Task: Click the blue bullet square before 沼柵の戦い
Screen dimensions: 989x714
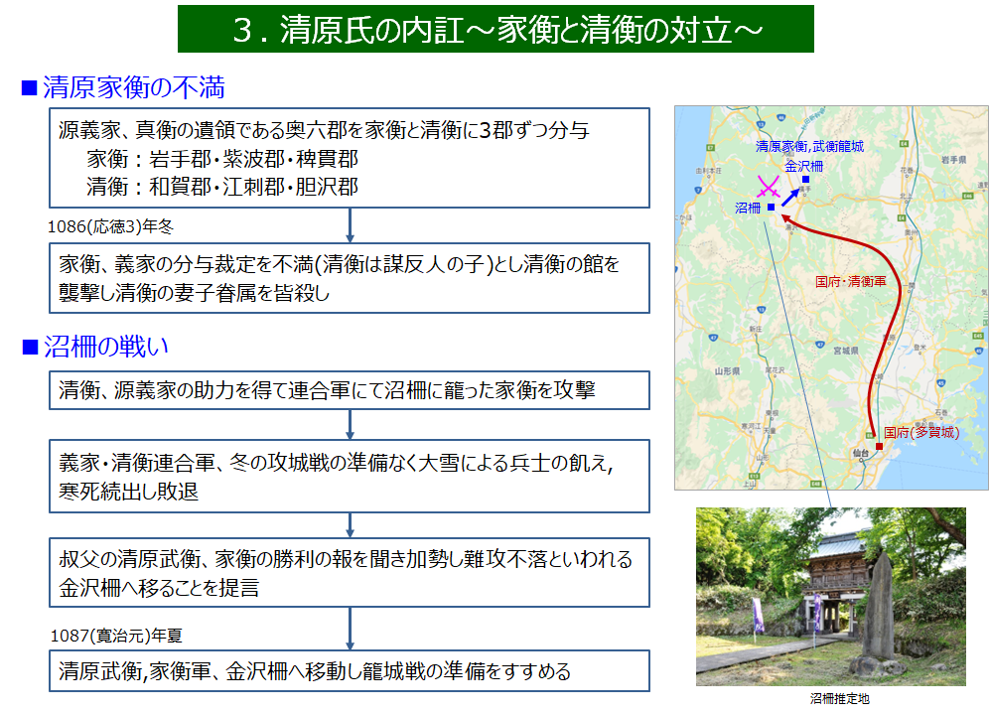Action: tap(29, 346)
